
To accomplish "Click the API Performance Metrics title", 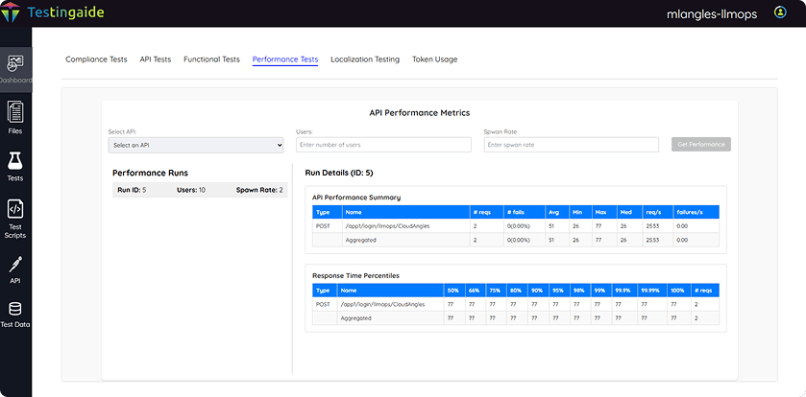I will click(420, 113).
